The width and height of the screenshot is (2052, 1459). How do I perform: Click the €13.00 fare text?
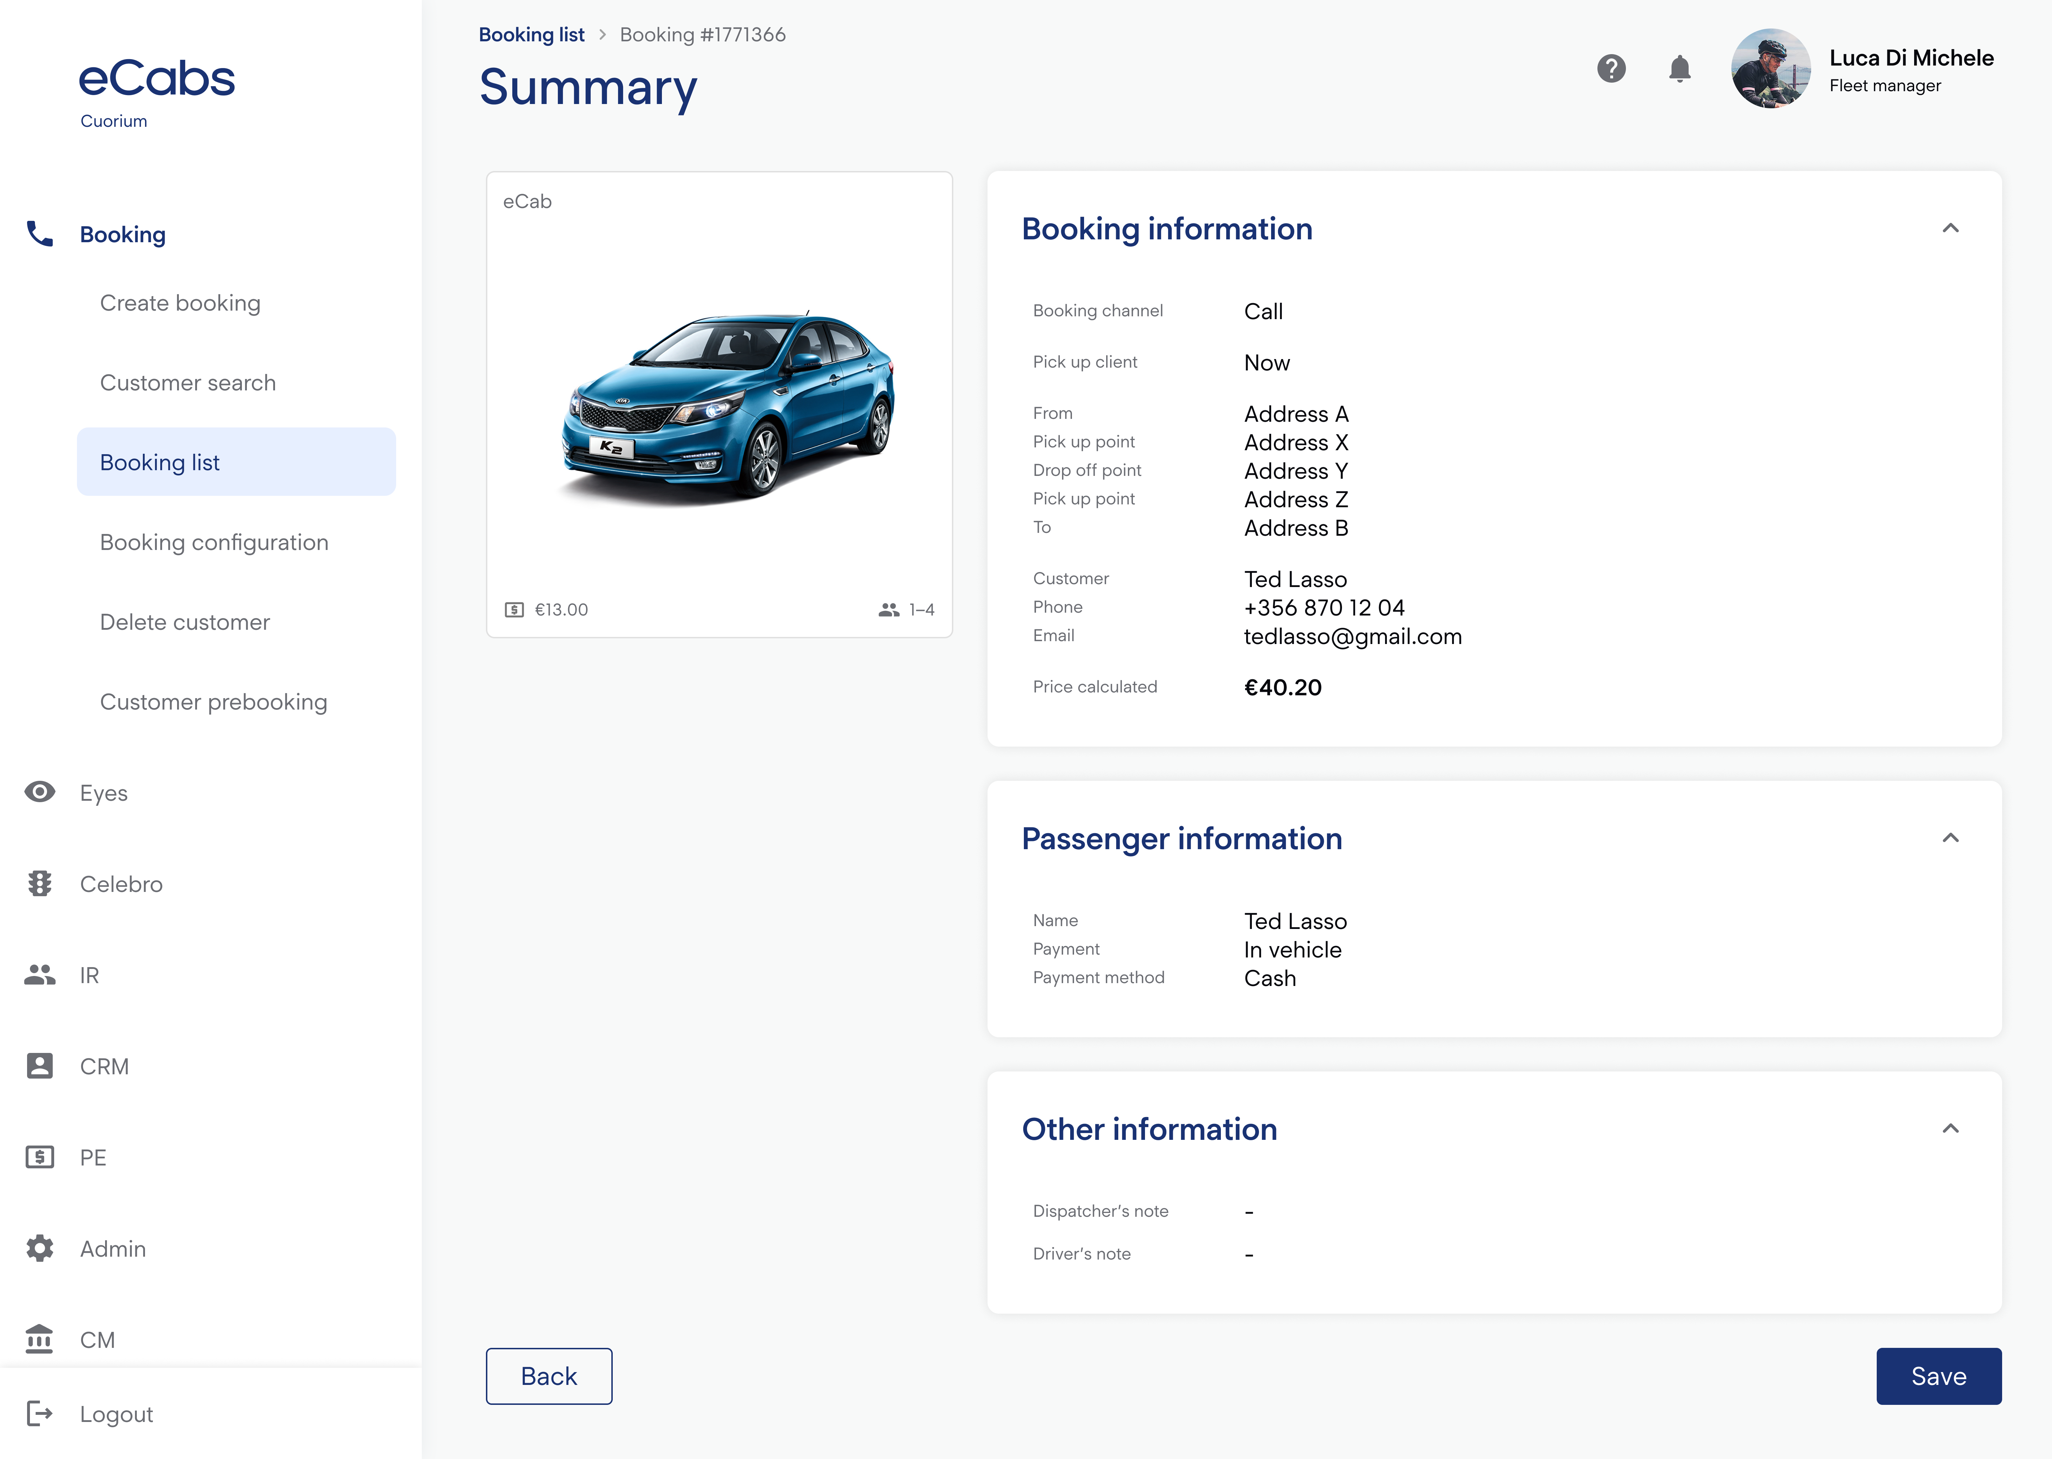[561, 610]
